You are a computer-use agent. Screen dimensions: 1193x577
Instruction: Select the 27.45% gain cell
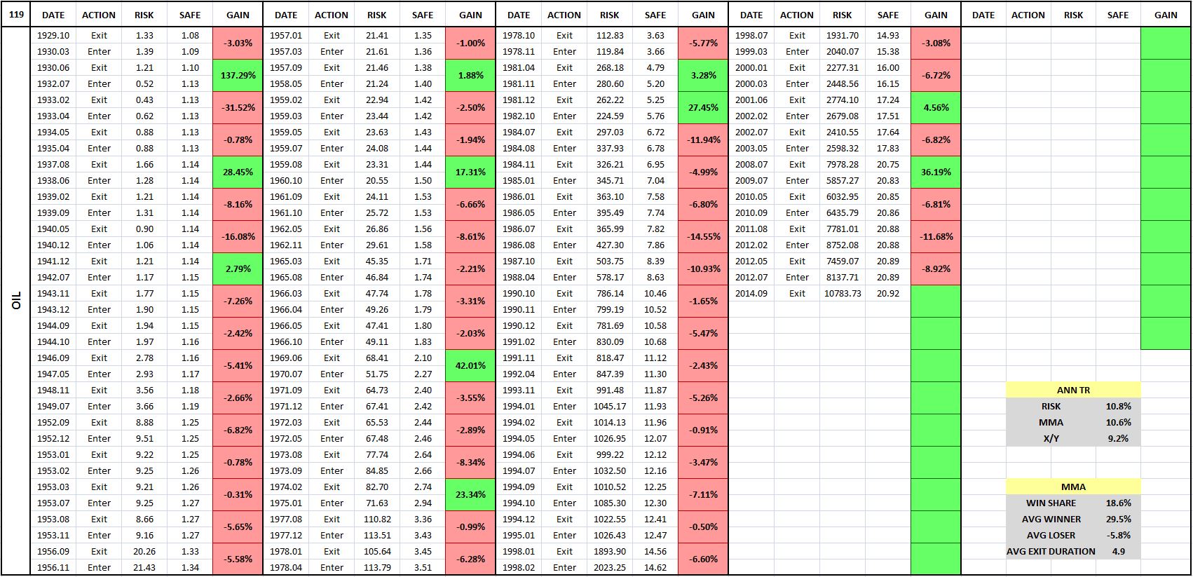(x=703, y=107)
